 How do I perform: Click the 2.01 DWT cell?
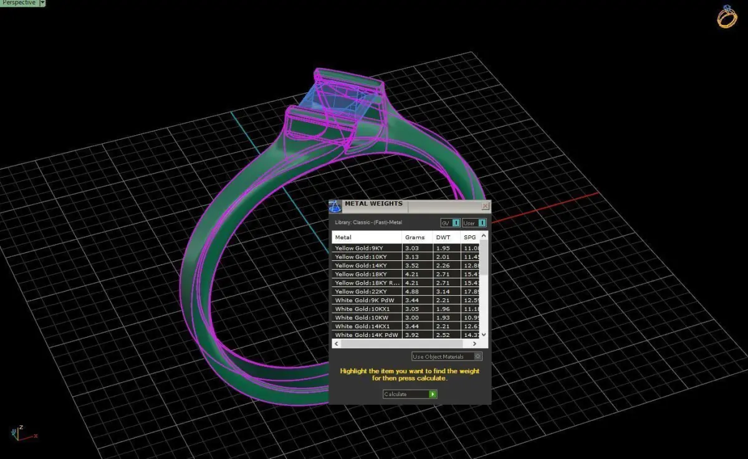pos(446,257)
